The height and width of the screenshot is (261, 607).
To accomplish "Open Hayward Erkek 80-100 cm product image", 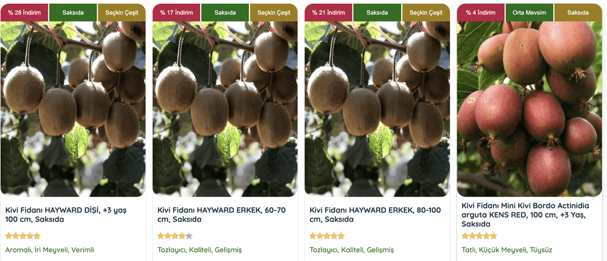I will point(378,109).
